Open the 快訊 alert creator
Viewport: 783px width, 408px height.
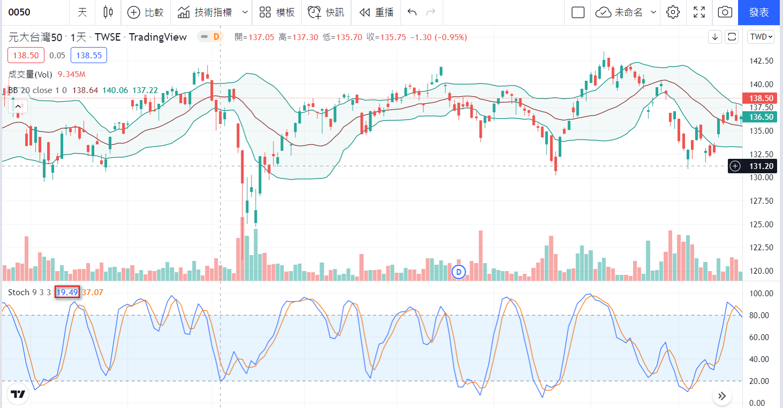326,12
